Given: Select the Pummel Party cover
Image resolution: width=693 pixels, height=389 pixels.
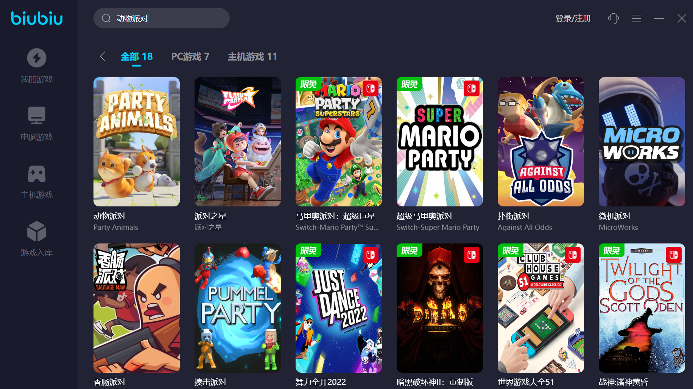Looking at the screenshot, I should point(238,308).
